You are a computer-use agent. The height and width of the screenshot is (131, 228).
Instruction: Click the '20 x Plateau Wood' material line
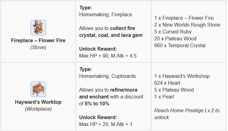(x=175, y=38)
